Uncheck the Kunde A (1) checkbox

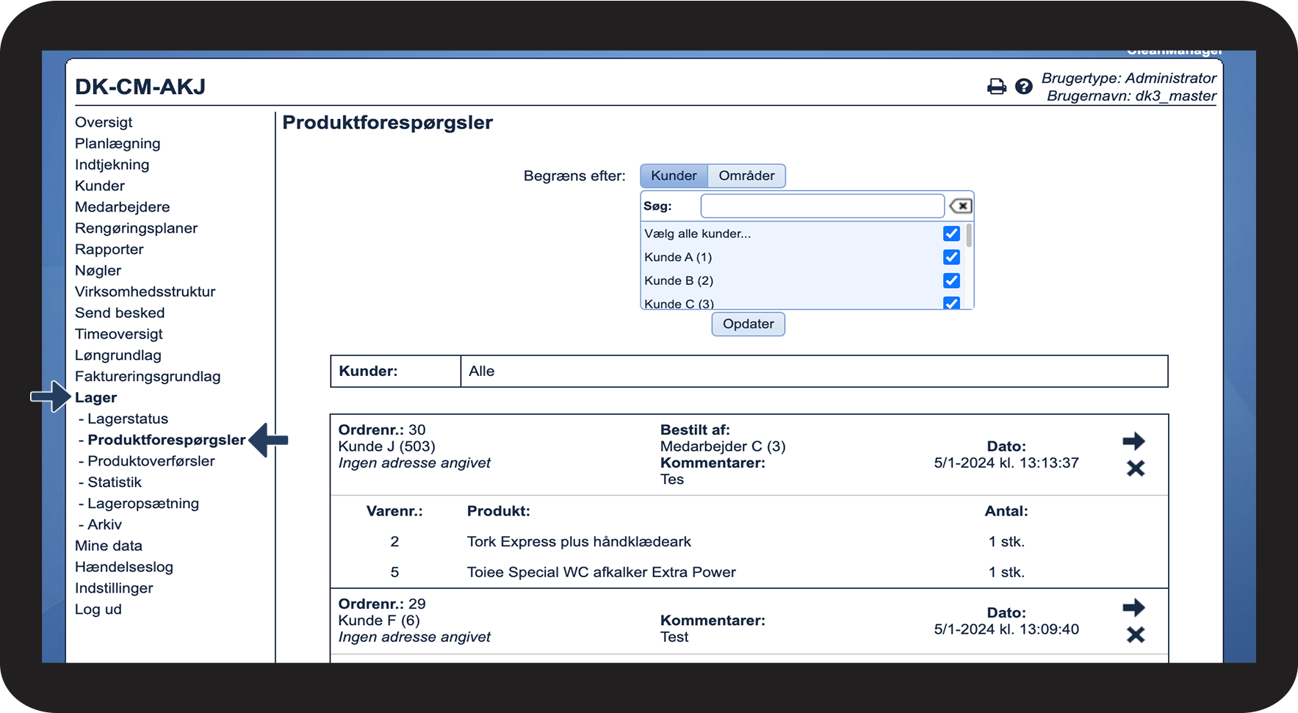pyautogui.click(x=951, y=257)
